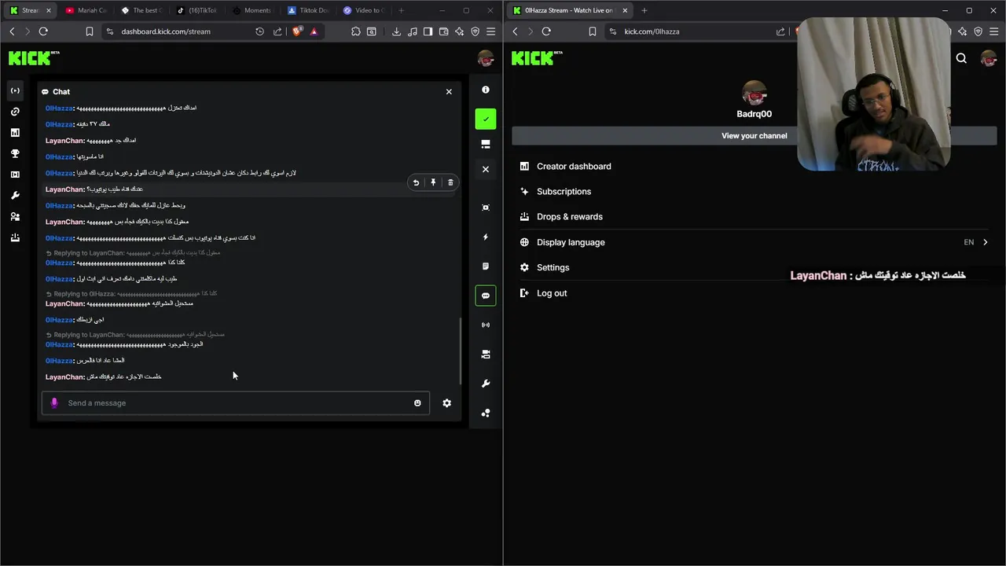Image resolution: width=1006 pixels, height=566 pixels.
Task: Click Kick logo in dashboard window
Action: (34, 58)
